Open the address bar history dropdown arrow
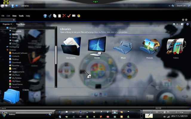 (x=169, y=6)
